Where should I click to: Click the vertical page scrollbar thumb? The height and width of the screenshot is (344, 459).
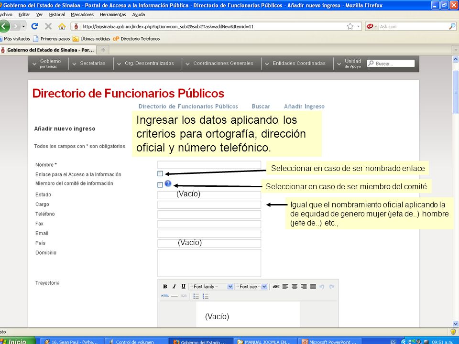pos(456,92)
